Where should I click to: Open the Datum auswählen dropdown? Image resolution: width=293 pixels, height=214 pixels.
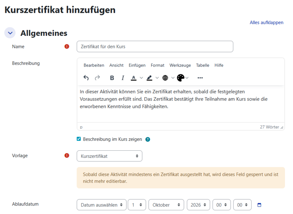pos(101,204)
